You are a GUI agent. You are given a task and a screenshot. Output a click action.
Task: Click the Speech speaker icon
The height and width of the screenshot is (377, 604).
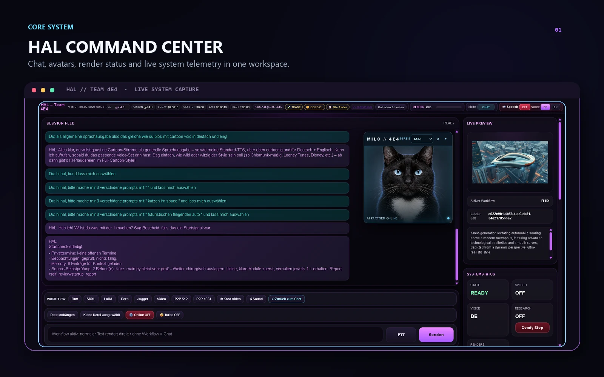[x=504, y=107]
